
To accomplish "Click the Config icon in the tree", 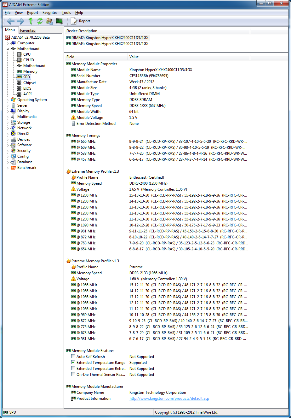I will pyautogui.click(x=13, y=156).
